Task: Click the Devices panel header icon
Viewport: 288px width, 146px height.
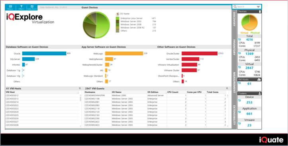Action: click(260, 12)
